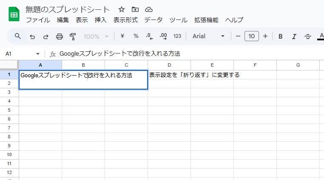Click the font size 10 field
Viewport: 324px width, 180px height.
point(251,36)
